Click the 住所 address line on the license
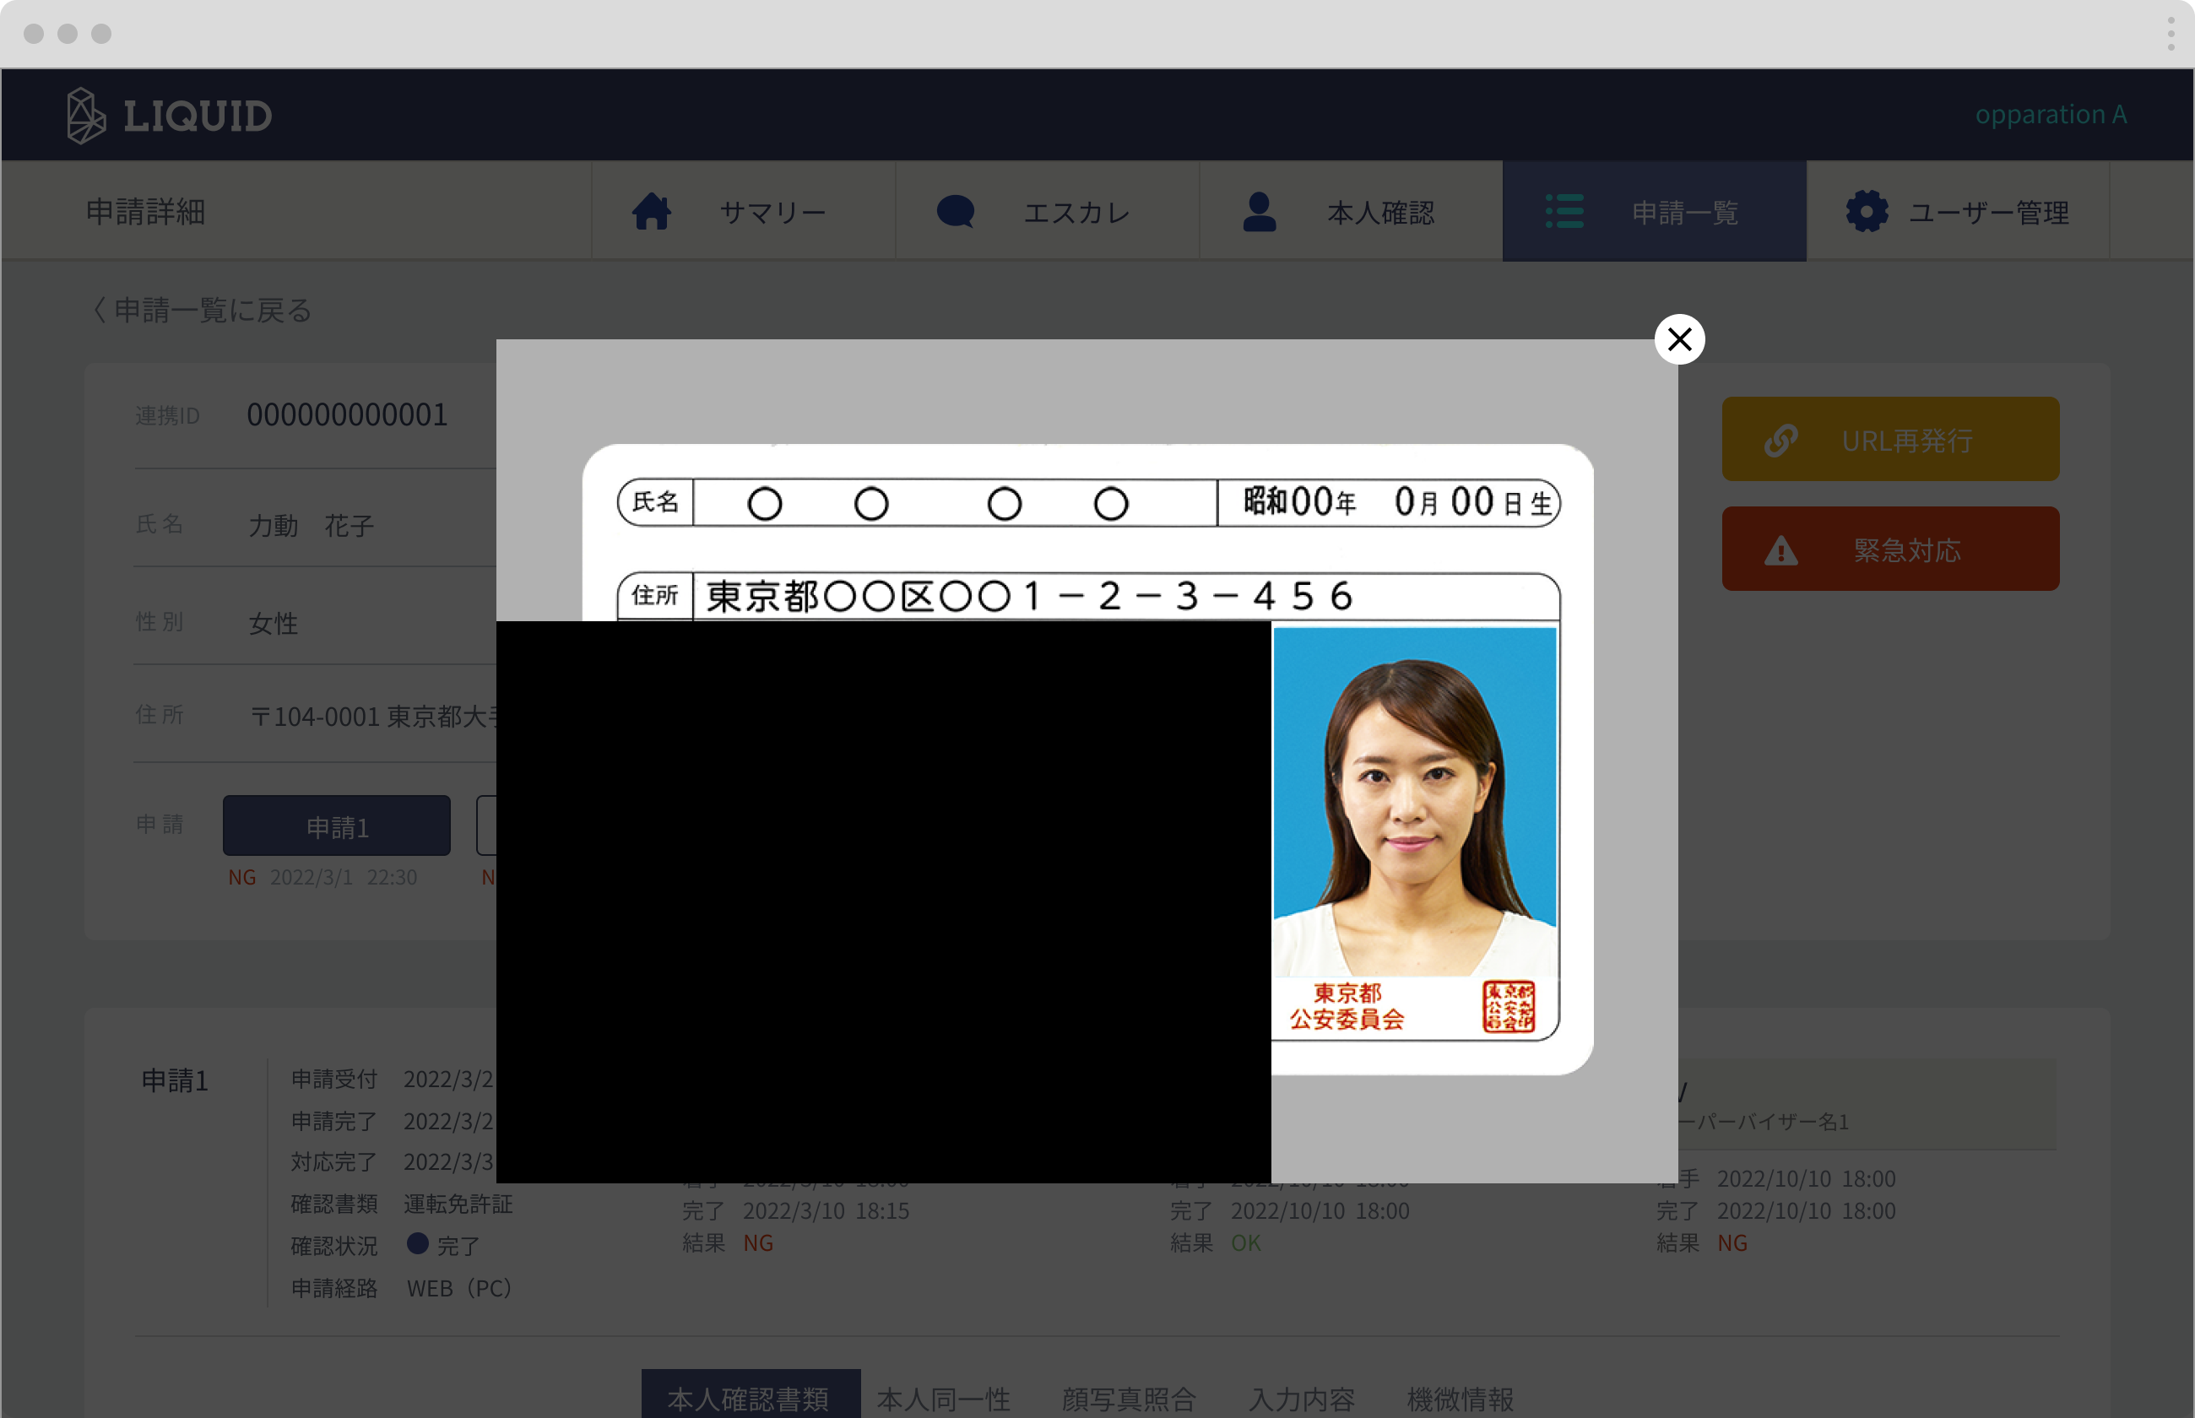The image size is (2195, 1418). 1088,596
